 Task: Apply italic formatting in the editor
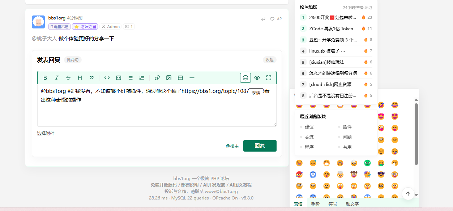[57, 78]
